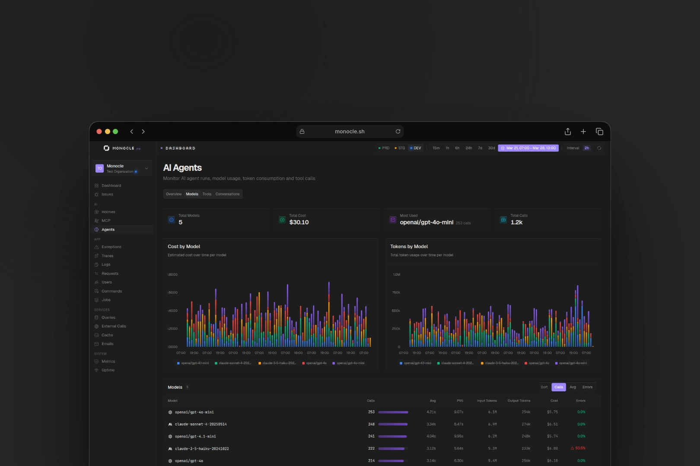The width and height of the screenshot is (700, 466).
Task: Open a new browser tab with plus icon
Action: [583, 132]
